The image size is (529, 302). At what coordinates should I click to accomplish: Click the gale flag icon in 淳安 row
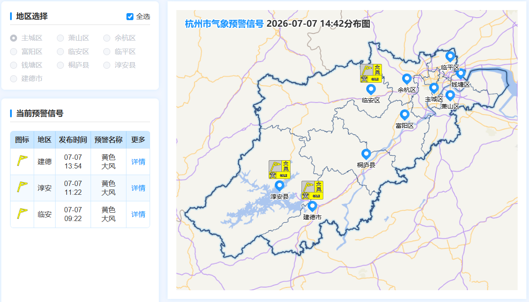click(x=22, y=187)
